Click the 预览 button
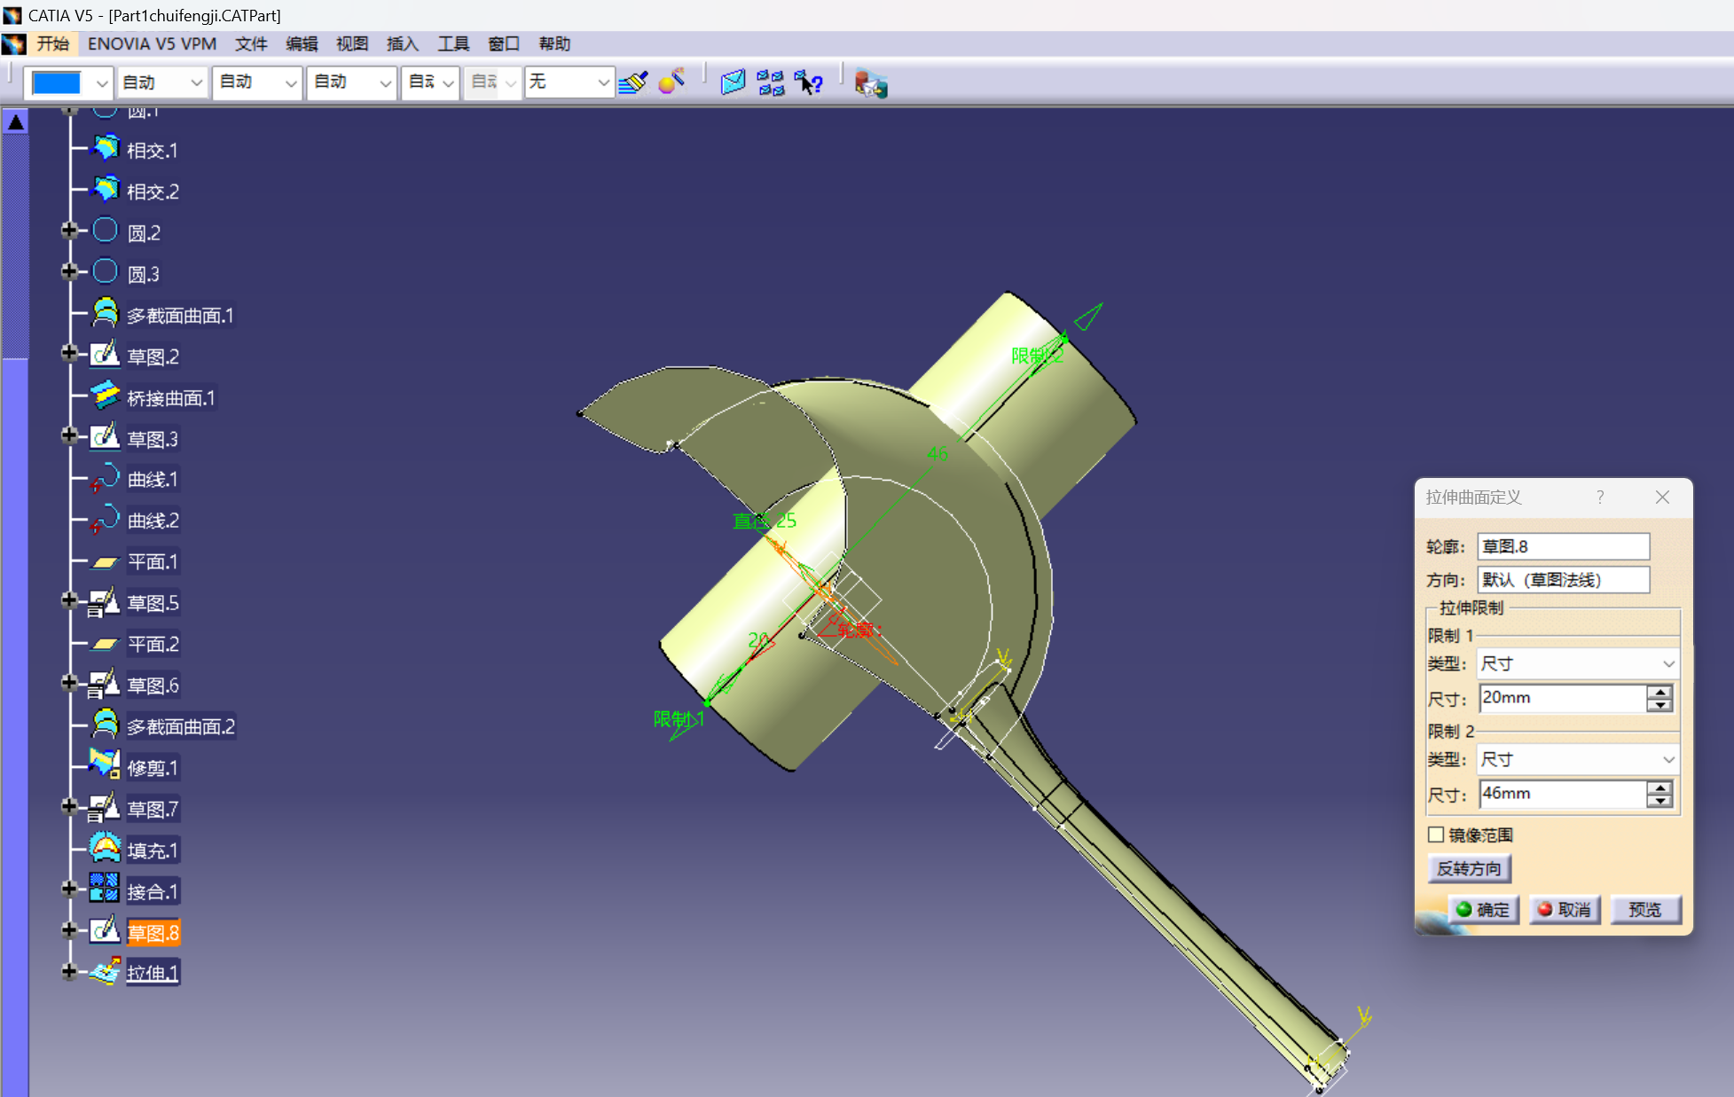The image size is (1734, 1097). pyautogui.click(x=1645, y=909)
